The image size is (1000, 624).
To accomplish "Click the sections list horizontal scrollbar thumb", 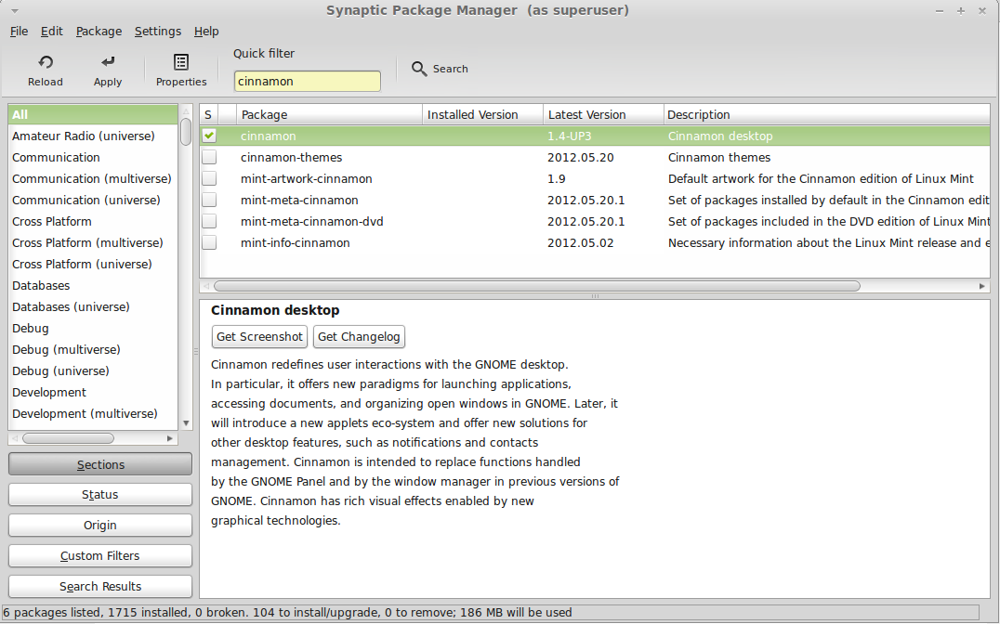I will coord(68,438).
